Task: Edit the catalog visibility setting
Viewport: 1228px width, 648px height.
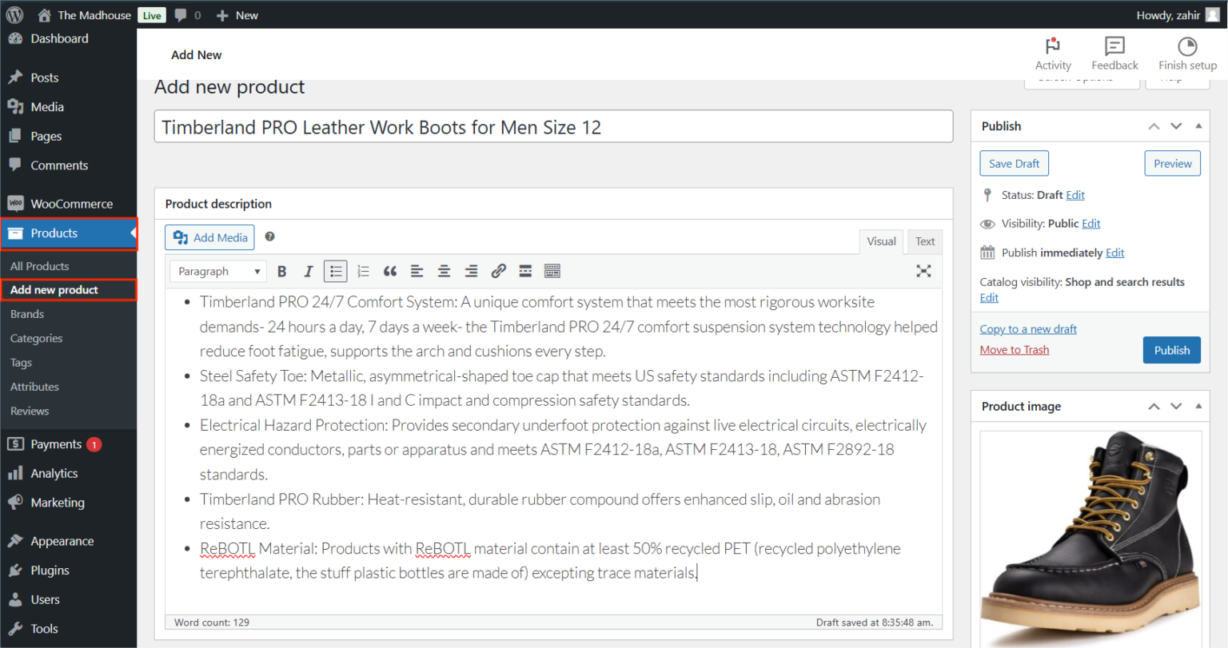Action: (989, 297)
